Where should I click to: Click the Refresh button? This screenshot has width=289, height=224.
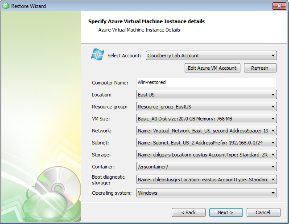[x=260, y=68]
